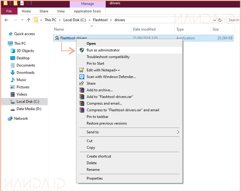This screenshot has width=241, height=192.
Task: Click the Refresh icon beside address bar
Action: coord(220,20)
